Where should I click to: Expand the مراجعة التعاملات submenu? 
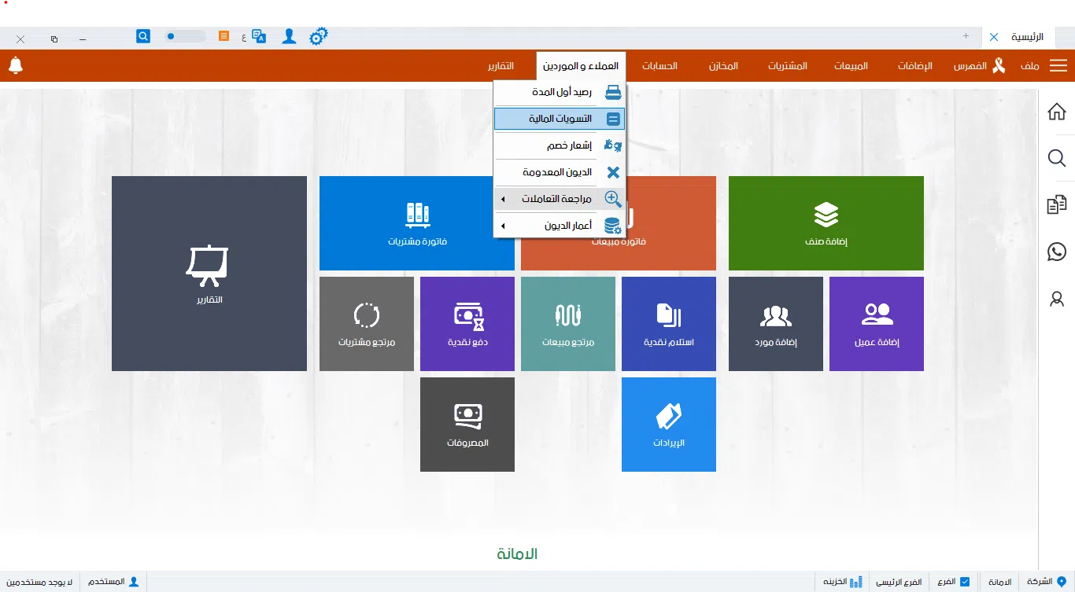click(x=559, y=200)
